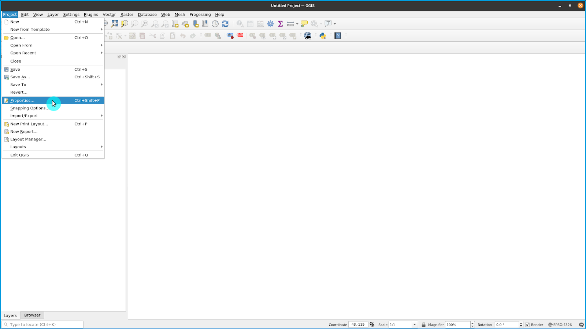586x329 pixels.
Task: Click the Type to locate search field
Action: click(43, 325)
